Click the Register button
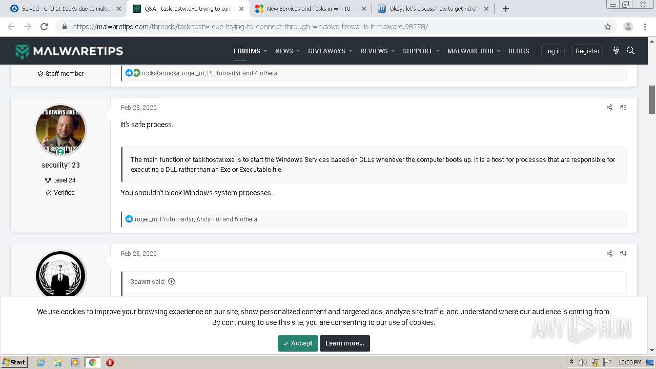656x369 pixels. [x=587, y=51]
